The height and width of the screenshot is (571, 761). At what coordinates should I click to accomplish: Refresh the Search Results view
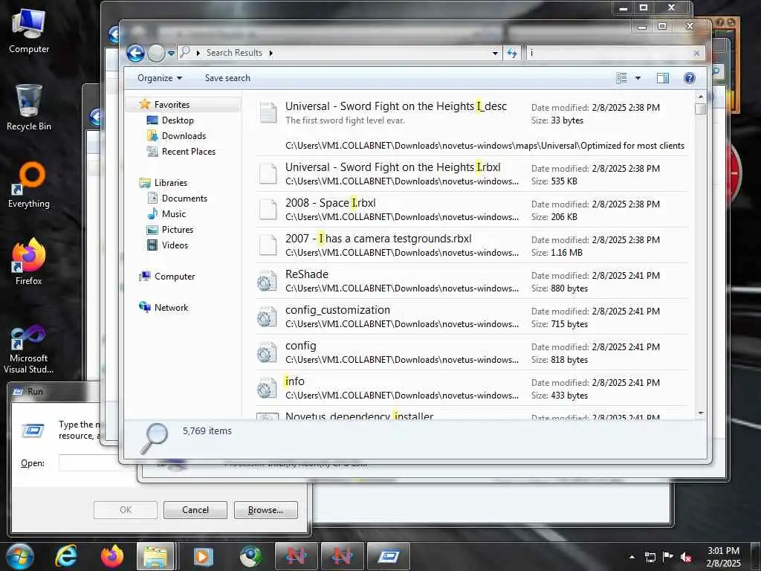511,53
